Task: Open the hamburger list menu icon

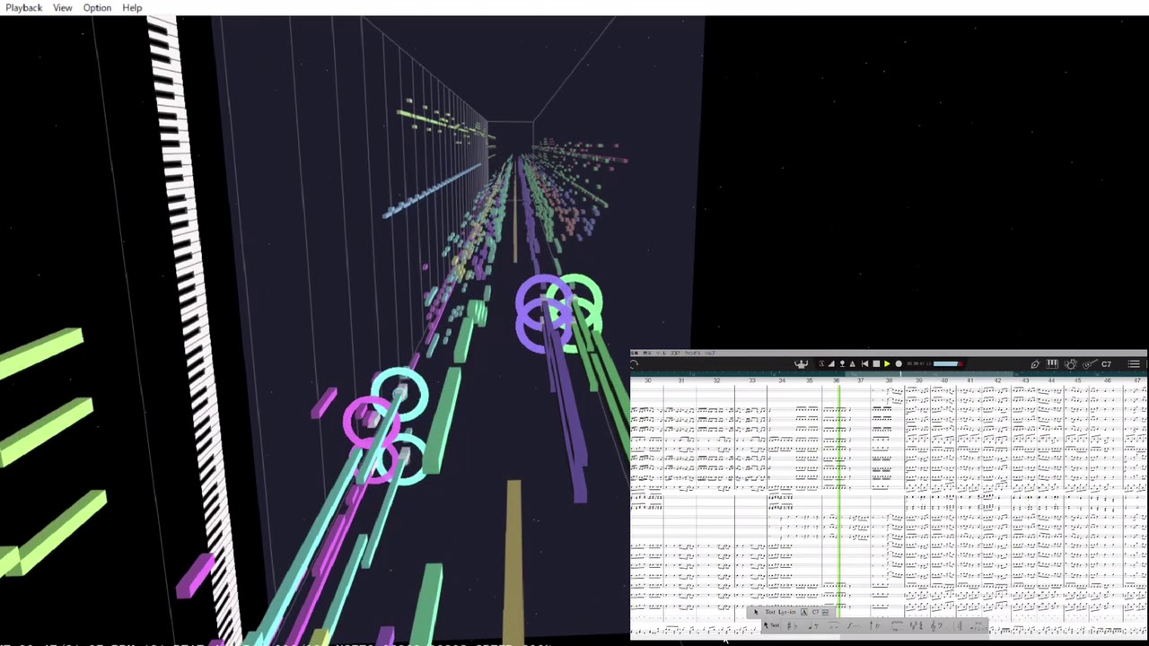Action: click(x=1134, y=364)
